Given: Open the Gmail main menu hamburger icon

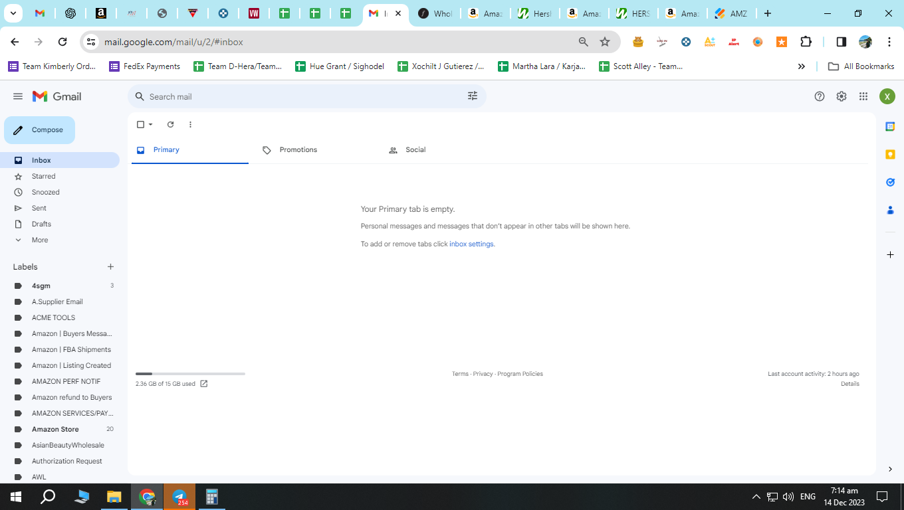Looking at the screenshot, I should (18, 96).
